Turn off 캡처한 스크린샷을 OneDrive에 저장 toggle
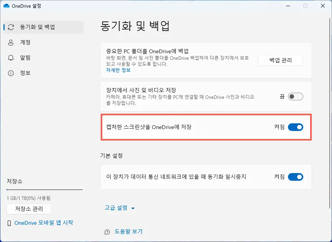This screenshot has height=242, width=332. click(x=295, y=127)
